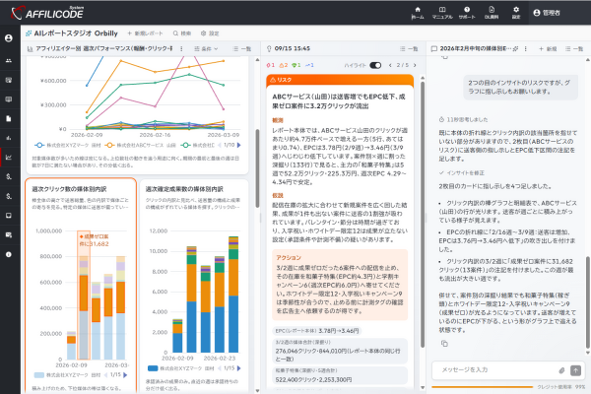Click the user profile icon in left sidebar
Screen dimensions: 591x394
pyautogui.click(x=9, y=38)
